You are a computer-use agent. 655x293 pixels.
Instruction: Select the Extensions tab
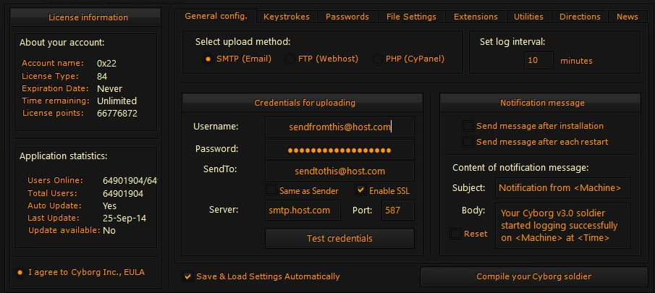pyautogui.click(x=476, y=17)
